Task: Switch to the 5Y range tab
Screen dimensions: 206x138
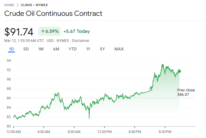Action: [102, 49]
